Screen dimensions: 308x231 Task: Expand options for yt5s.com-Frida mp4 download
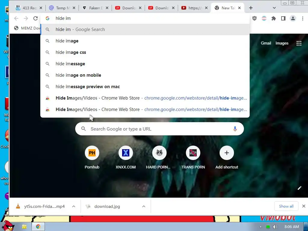click(74, 206)
